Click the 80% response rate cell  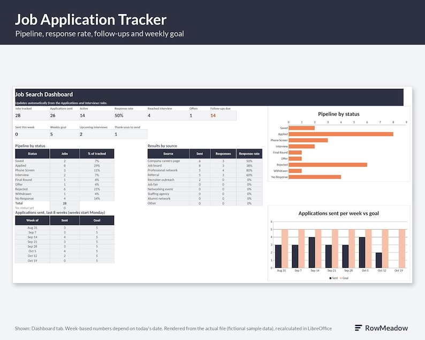click(x=249, y=170)
